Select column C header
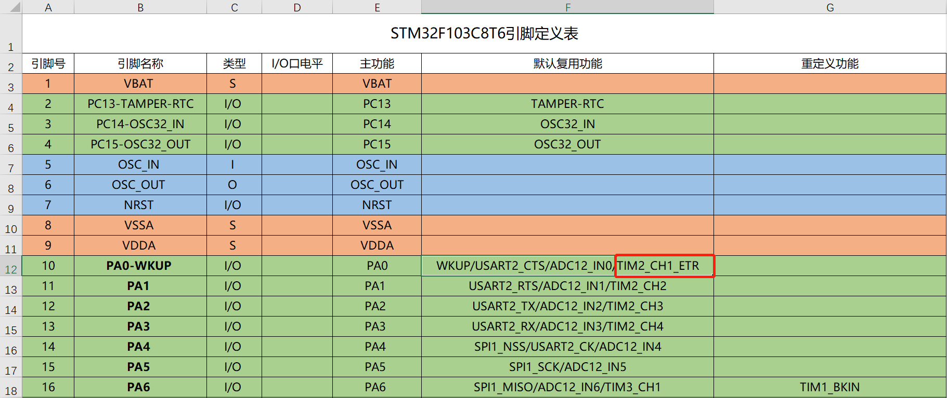This screenshot has height=398, width=947. point(235,7)
